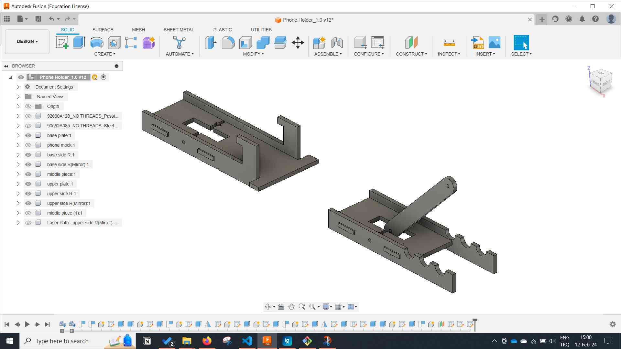
Task: Click the Insert Canvas image icon
Action: pyautogui.click(x=495, y=43)
